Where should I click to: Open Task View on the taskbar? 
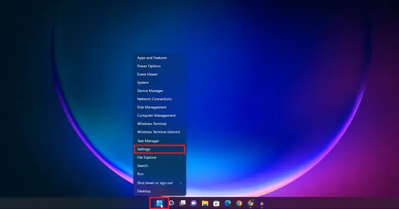pyautogui.click(x=183, y=203)
